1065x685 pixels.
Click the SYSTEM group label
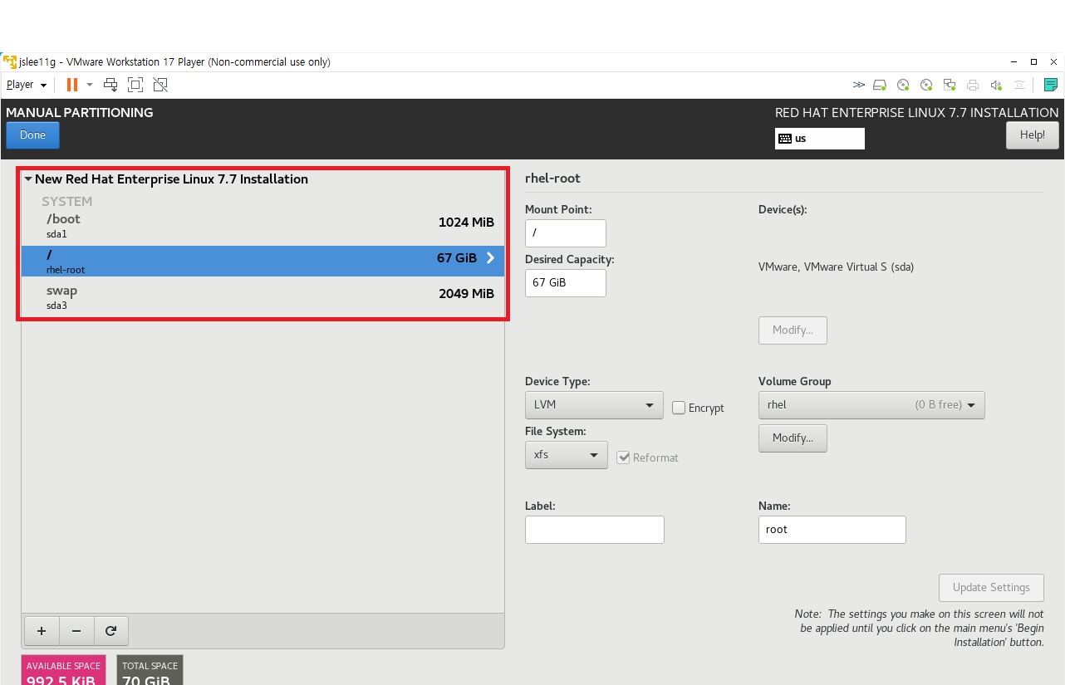(x=67, y=201)
